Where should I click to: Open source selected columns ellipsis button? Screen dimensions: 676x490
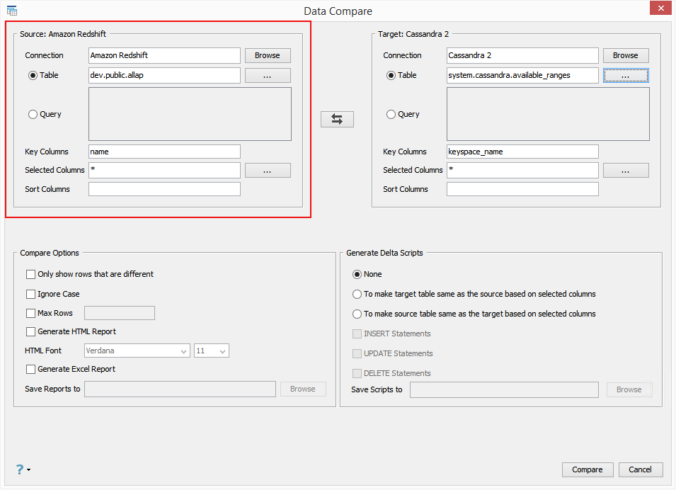(268, 171)
